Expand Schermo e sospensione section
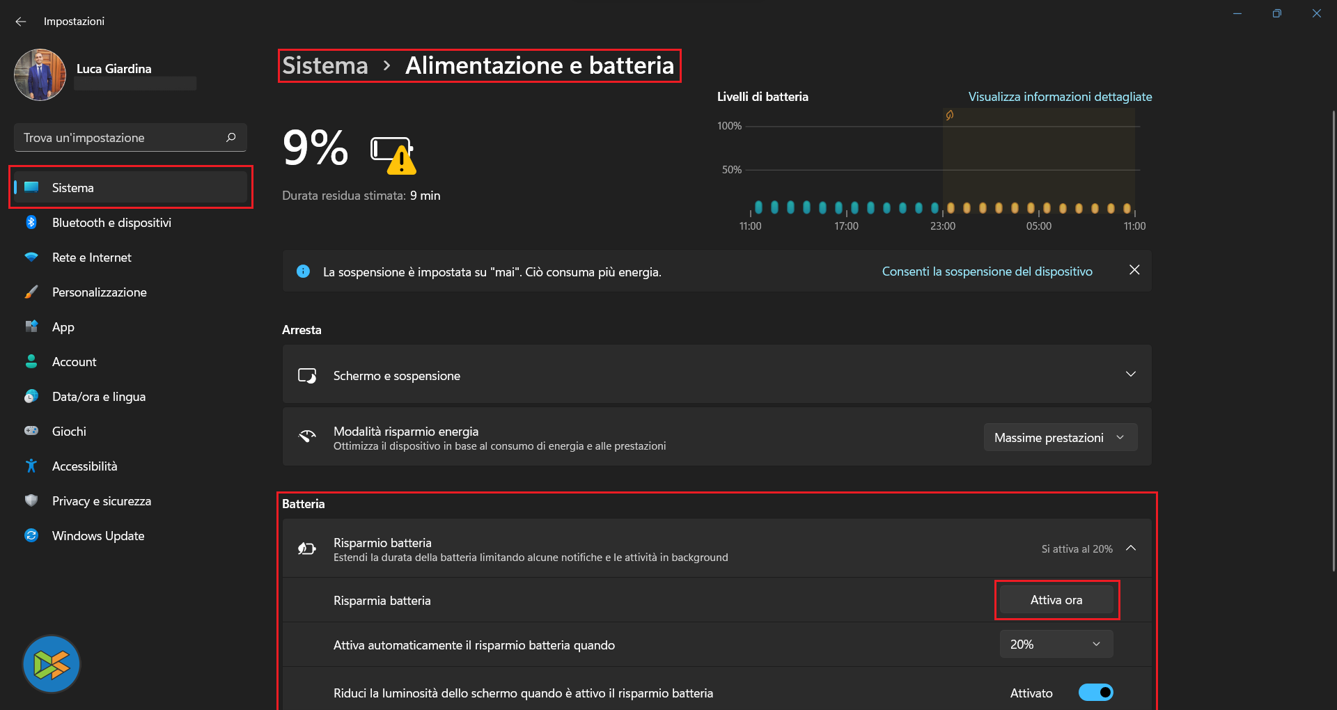 tap(1130, 374)
